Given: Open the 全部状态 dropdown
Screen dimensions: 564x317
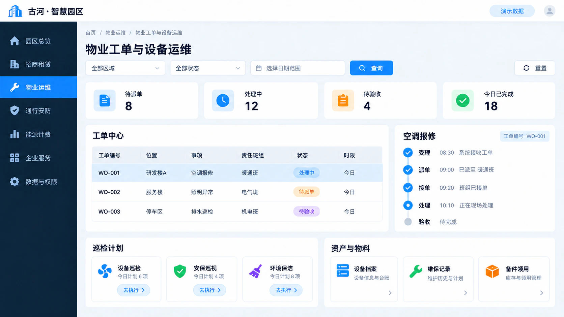Looking at the screenshot, I should click(x=208, y=68).
